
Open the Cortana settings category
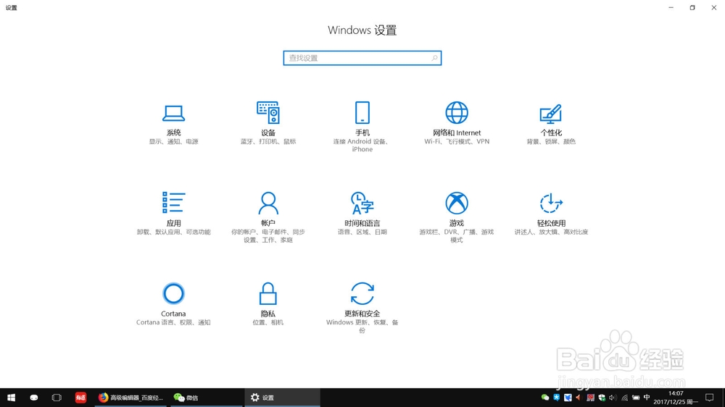[x=173, y=304]
